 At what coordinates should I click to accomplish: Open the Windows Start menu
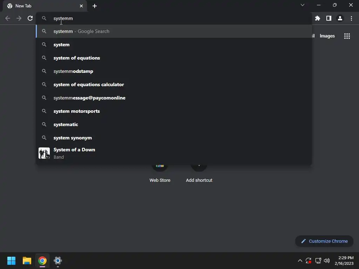(x=11, y=261)
